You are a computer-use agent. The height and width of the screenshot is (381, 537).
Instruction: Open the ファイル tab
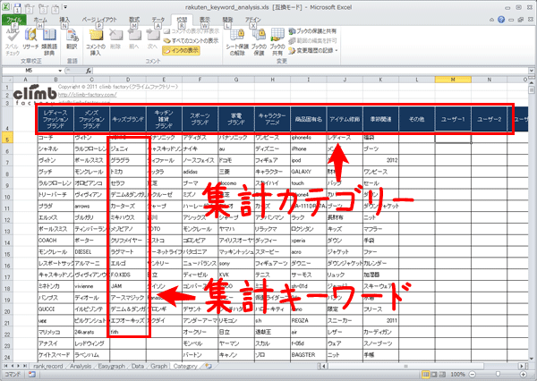point(14,20)
